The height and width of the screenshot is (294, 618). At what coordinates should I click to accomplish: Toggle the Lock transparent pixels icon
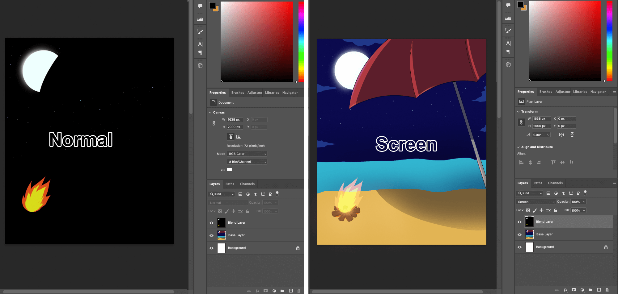pyautogui.click(x=220, y=211)
